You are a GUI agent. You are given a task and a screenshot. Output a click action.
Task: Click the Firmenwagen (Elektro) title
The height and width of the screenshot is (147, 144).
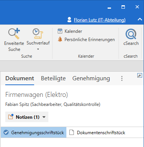point(36,95)
